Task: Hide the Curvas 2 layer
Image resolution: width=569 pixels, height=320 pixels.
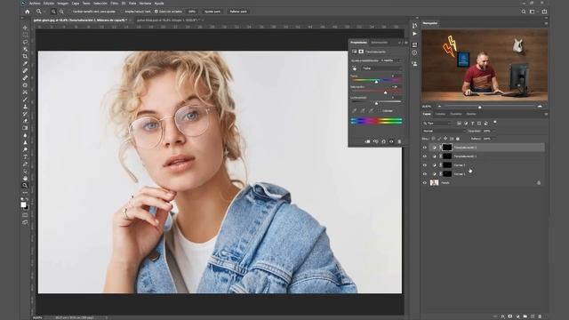Action: pos(425,165)
